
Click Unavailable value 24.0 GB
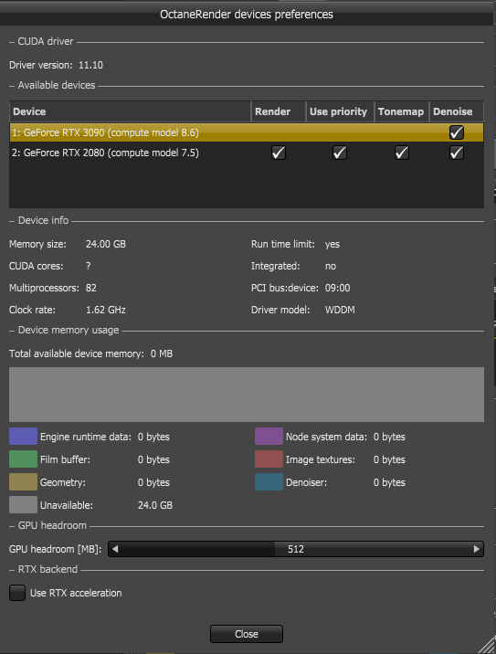154,505
